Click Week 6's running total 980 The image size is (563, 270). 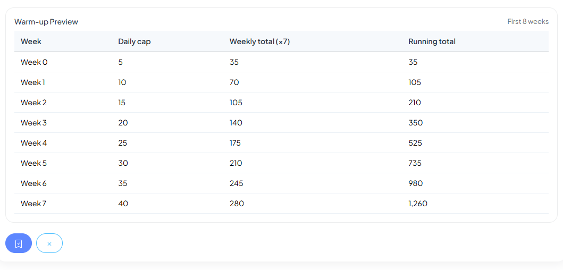[x=416, y=183]
